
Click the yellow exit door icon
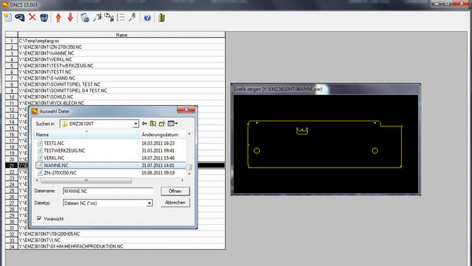click(x=162, y=18)
